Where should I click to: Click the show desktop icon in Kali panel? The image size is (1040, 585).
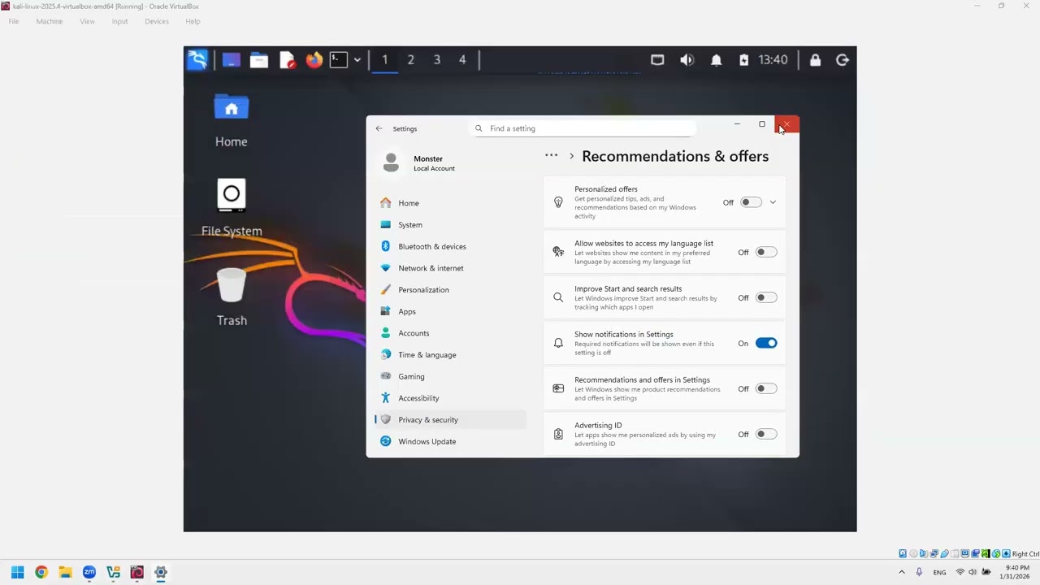232,59
